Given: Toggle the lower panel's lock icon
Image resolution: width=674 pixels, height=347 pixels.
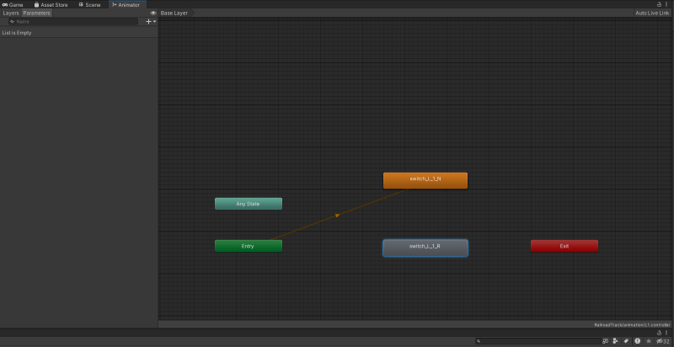Looking at the screenshot, I should pos(660,333).
